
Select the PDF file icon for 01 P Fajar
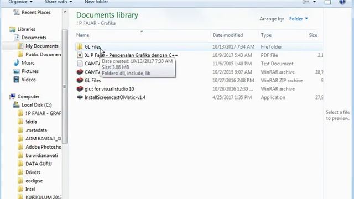(80, 55)
